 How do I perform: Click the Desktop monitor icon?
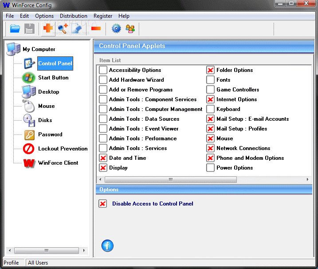point(29,91)
